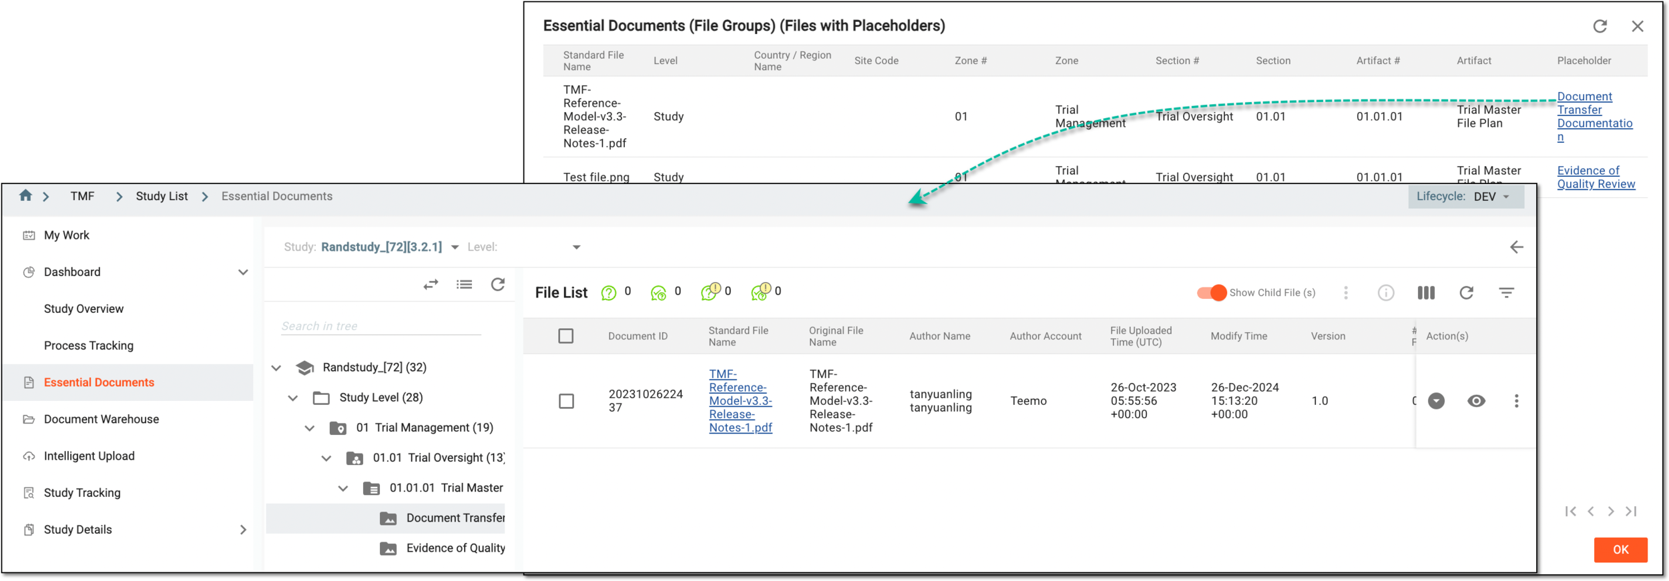The width and height of the screenshot is (1669, 581).
Task: Collapse the 01.01 Trial Oversight node
Action: point(326,458)
